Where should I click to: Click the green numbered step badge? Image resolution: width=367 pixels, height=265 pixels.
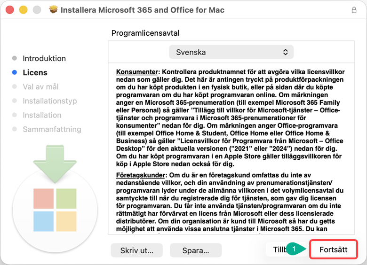pos(294,249)
